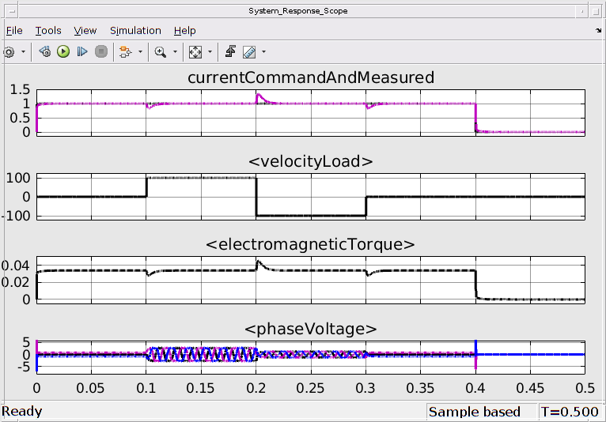Click the Highlight Simulink Block icon
This screenshot has height=422, width=606.
point(125,51)
